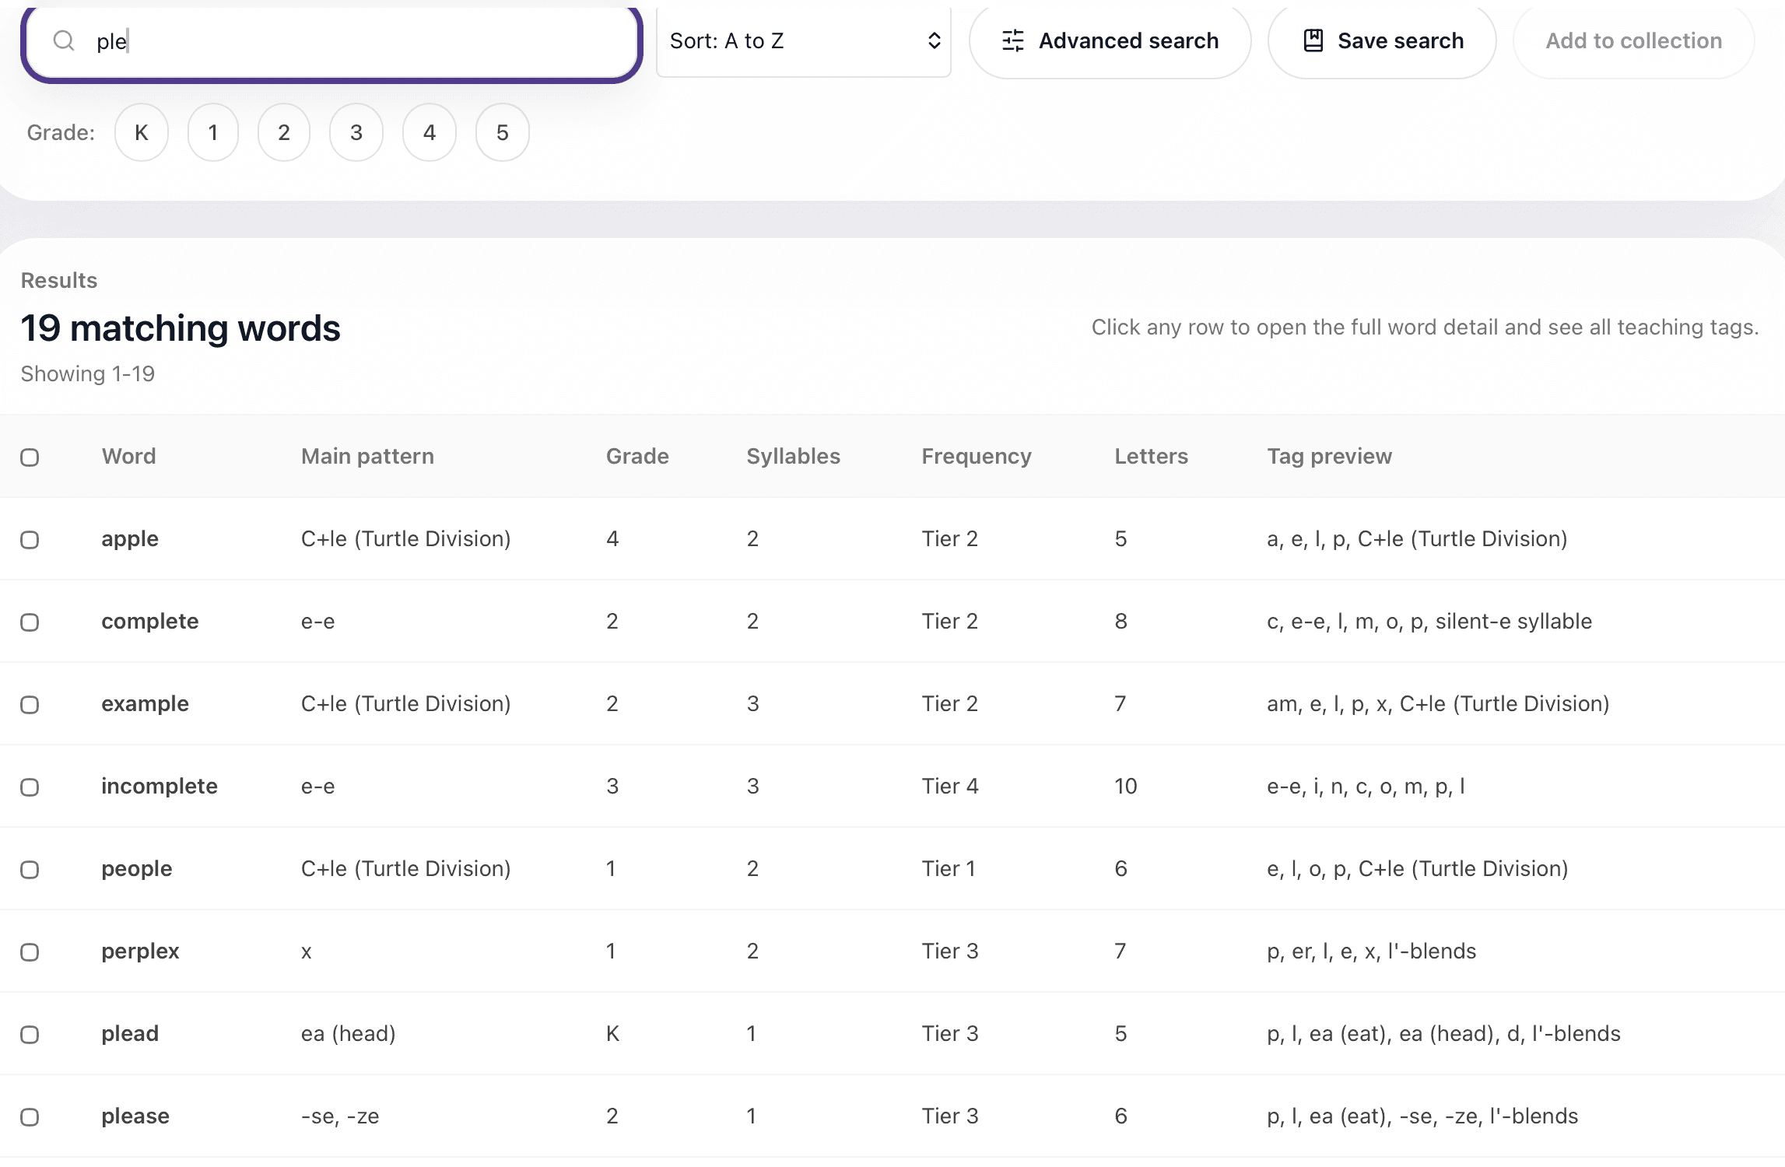Check the box for the apple row
This screenshot has width=1785, height=1167.
(30, 540)
